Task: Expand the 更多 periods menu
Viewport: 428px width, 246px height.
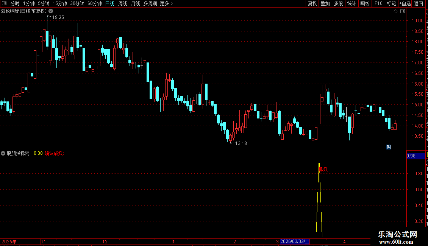Action: coord(167,3)
